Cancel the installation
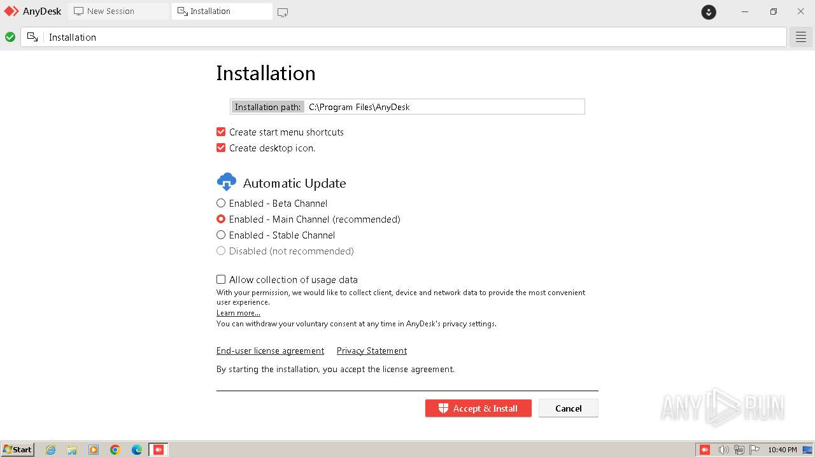The image size is (815, 458). 568,408
